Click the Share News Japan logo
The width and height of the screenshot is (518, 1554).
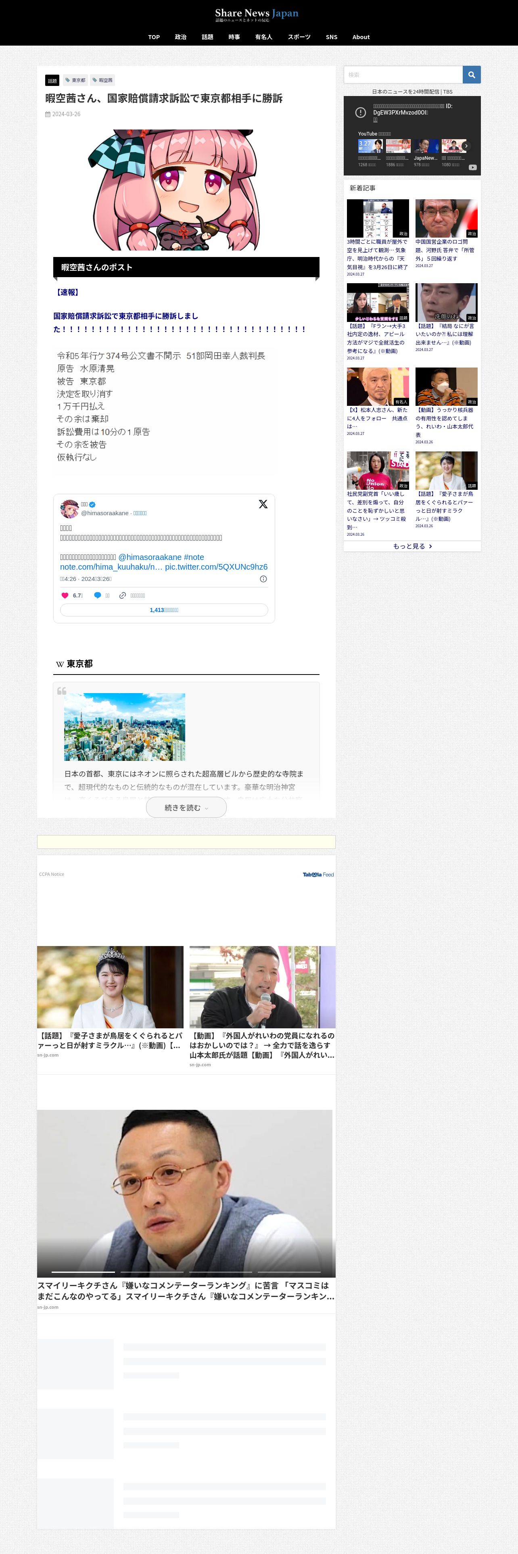(257, 15)
